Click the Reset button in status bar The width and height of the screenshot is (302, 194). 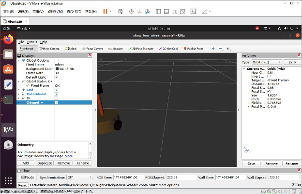pos(22,185)
